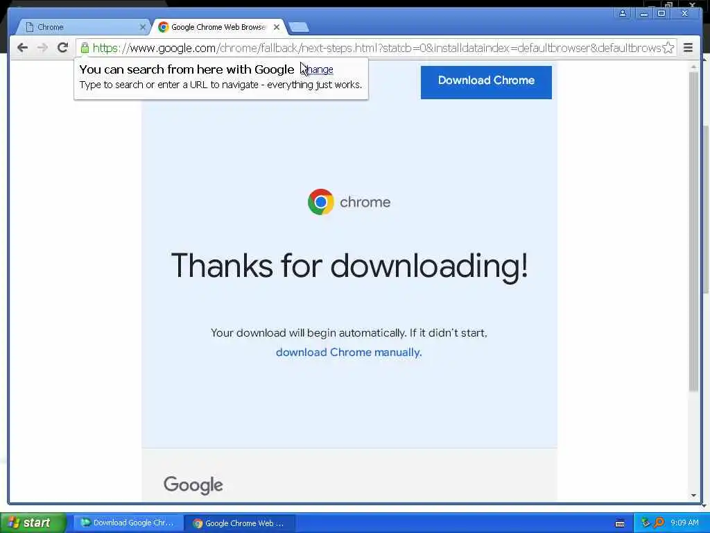
Task: Reload the current page
Action: (62, 47)
